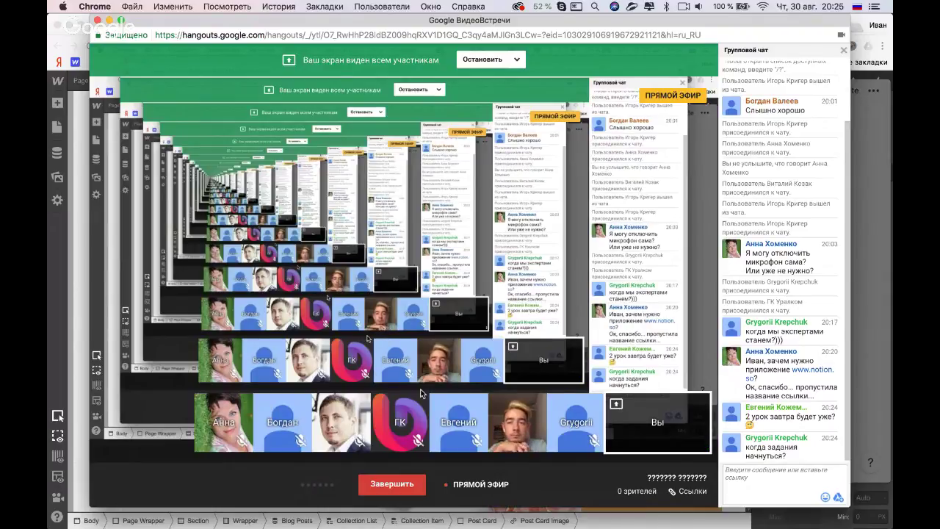Open the Settings gear in Webflow sidebar
The image size is (940, 529).
coord(57,200)
